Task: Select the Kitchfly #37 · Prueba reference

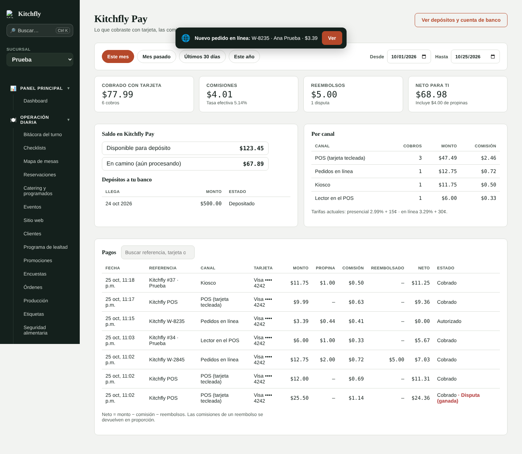Action: coord(164,283)
